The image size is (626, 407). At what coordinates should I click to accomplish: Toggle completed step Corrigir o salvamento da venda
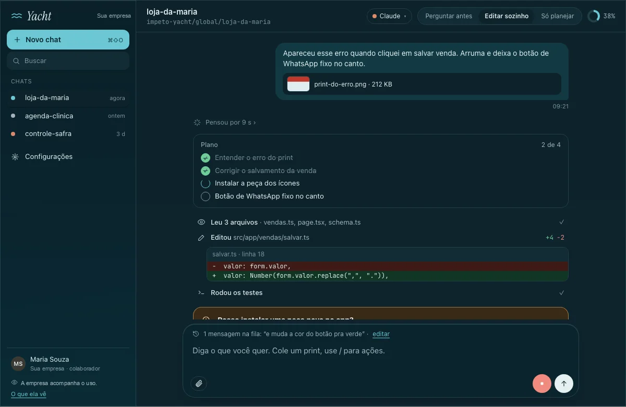point(206,171)
